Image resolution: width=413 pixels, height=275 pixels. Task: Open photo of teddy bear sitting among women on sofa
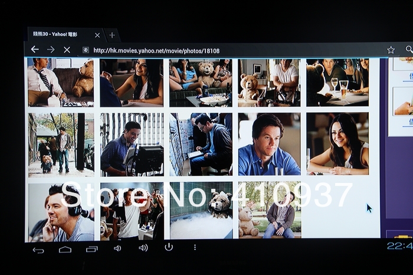pyautogui.click(x=201, y=83)
